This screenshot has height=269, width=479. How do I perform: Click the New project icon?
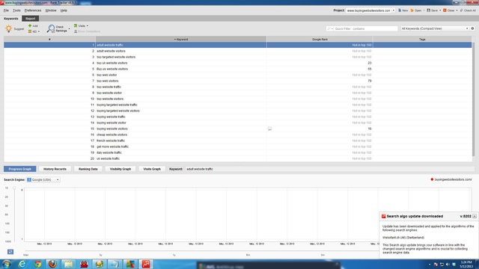pos(400,10)
